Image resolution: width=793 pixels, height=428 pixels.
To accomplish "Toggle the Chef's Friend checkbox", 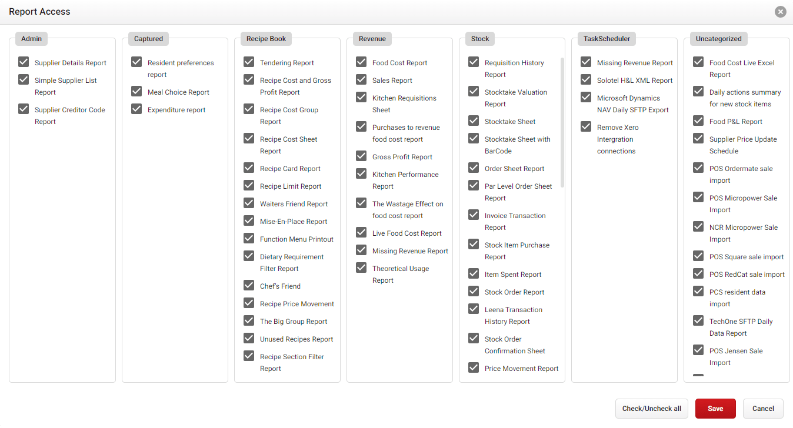I will (248, 286).
